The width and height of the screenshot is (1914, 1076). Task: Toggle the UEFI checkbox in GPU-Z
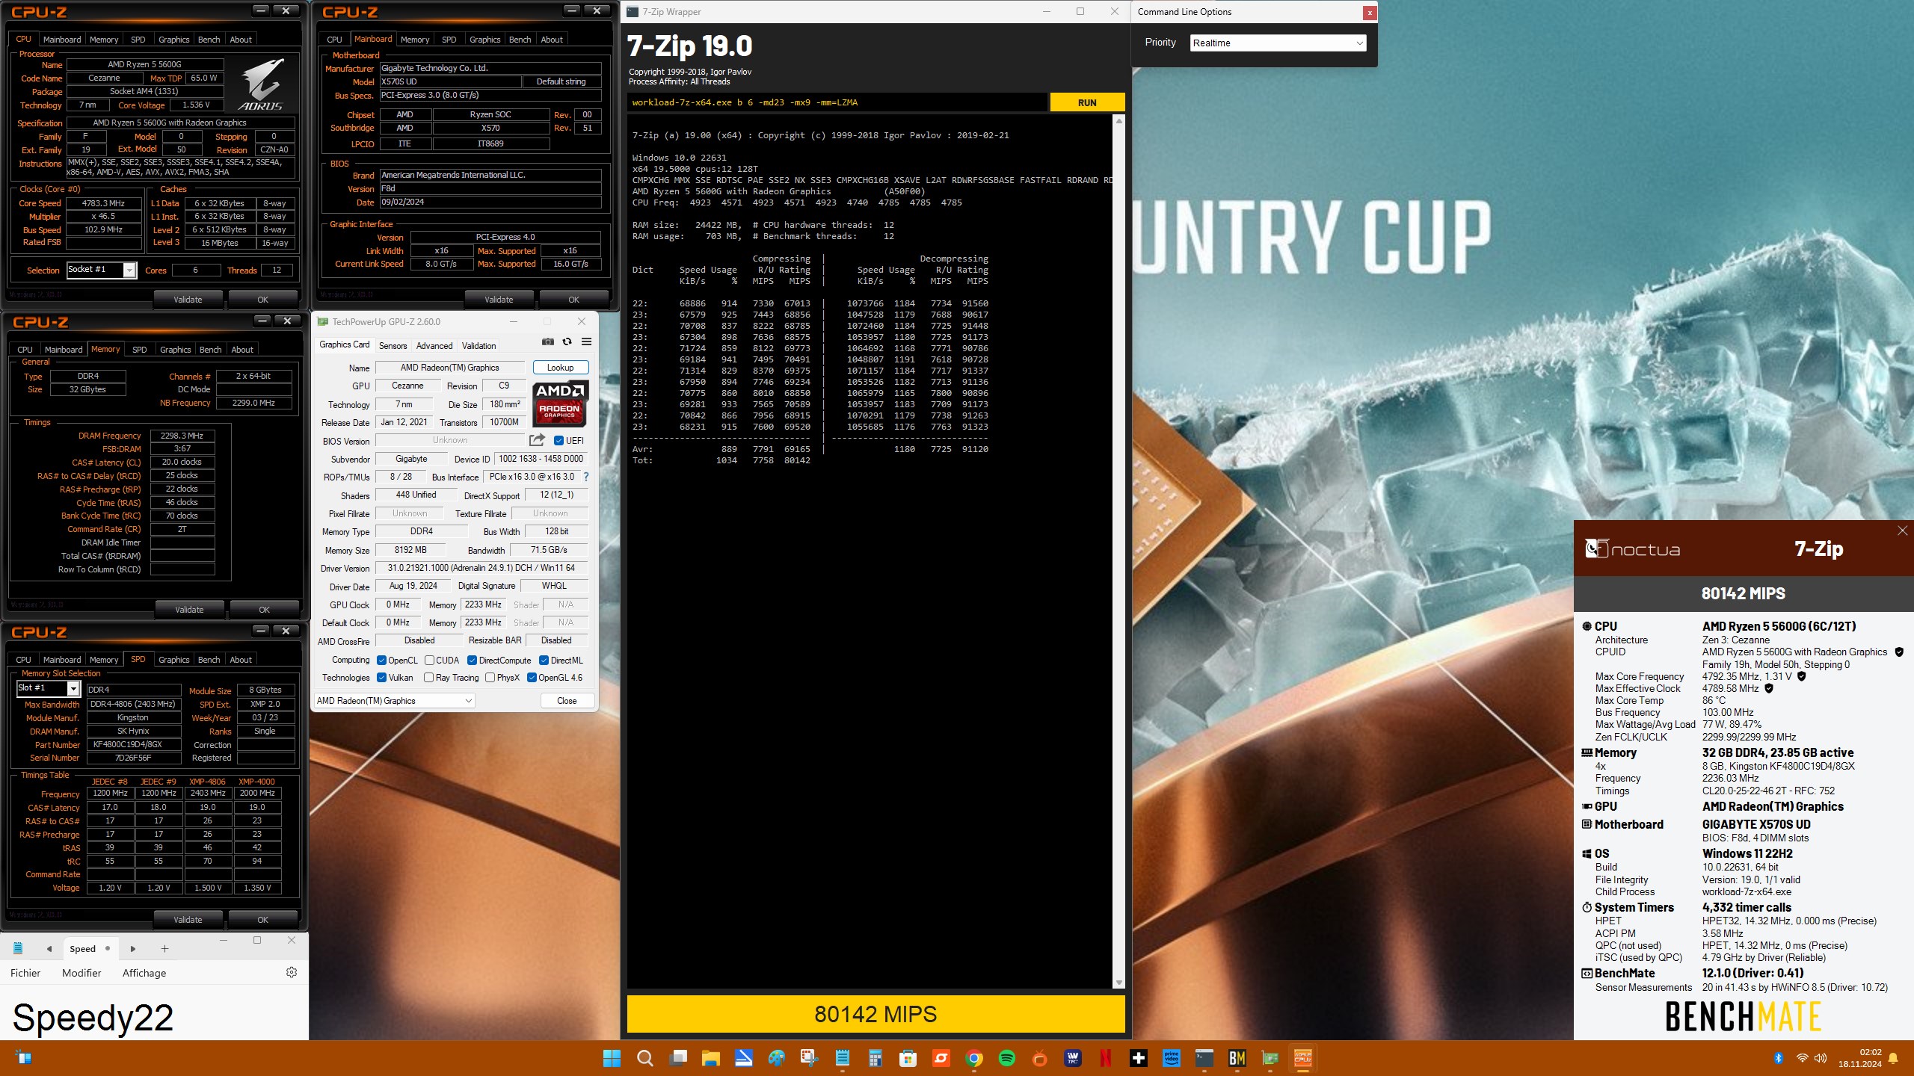pos(558,440)
